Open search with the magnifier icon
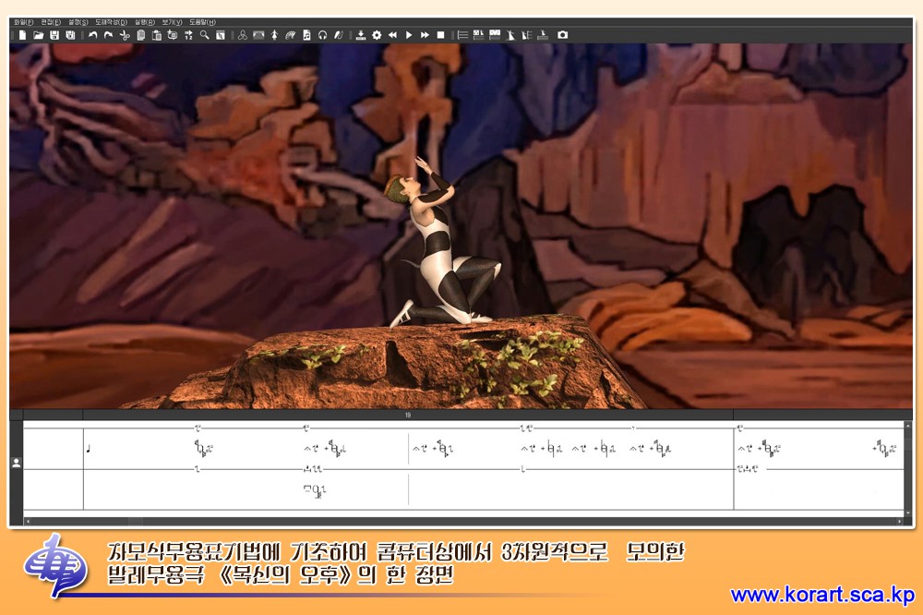Screen dimensions: 923x615 204,35
